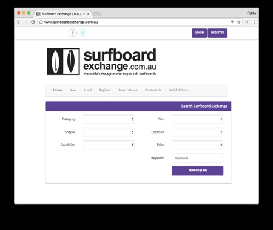
Task: Open the Shaper dropdown
Action: point(109,132)
